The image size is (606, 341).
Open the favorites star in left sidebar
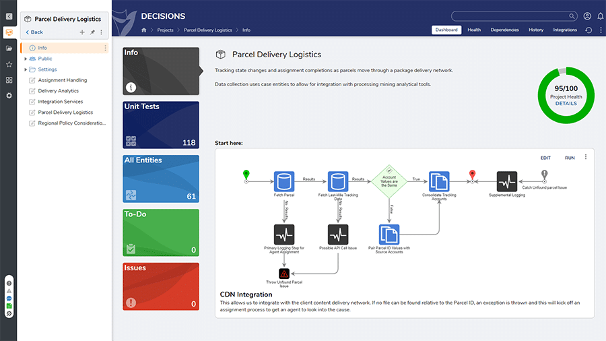point(9,64)
